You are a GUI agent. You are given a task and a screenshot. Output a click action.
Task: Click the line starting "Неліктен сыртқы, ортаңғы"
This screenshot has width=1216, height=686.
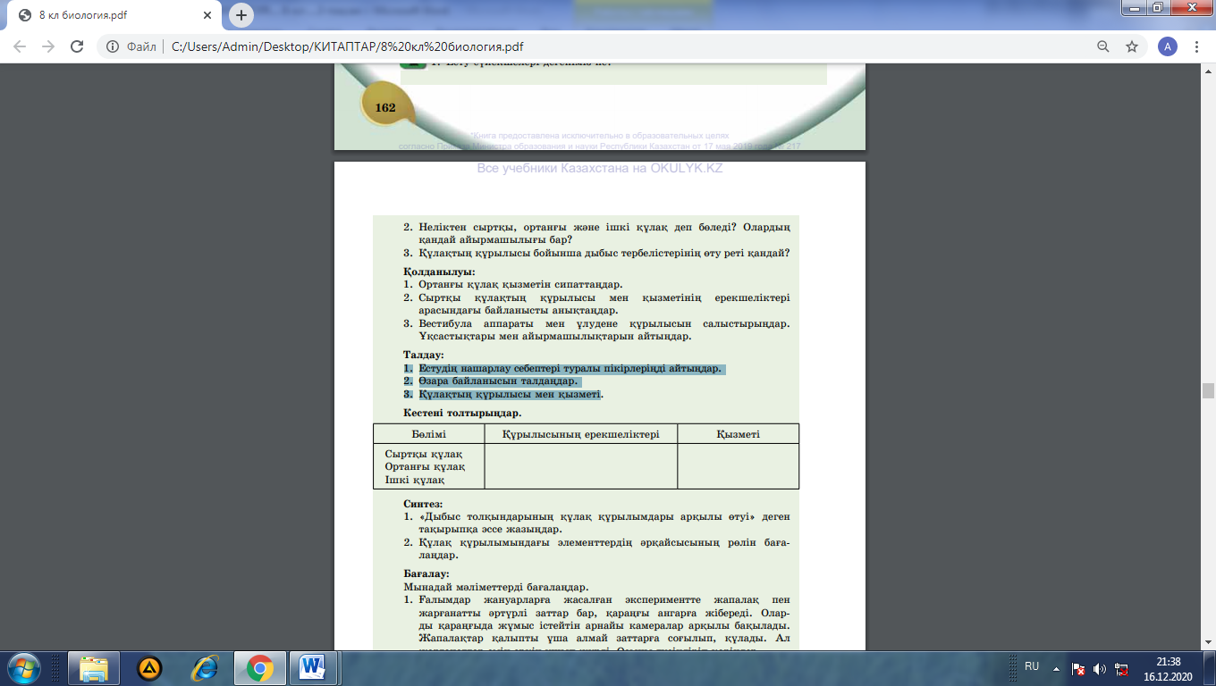(604, 228)
